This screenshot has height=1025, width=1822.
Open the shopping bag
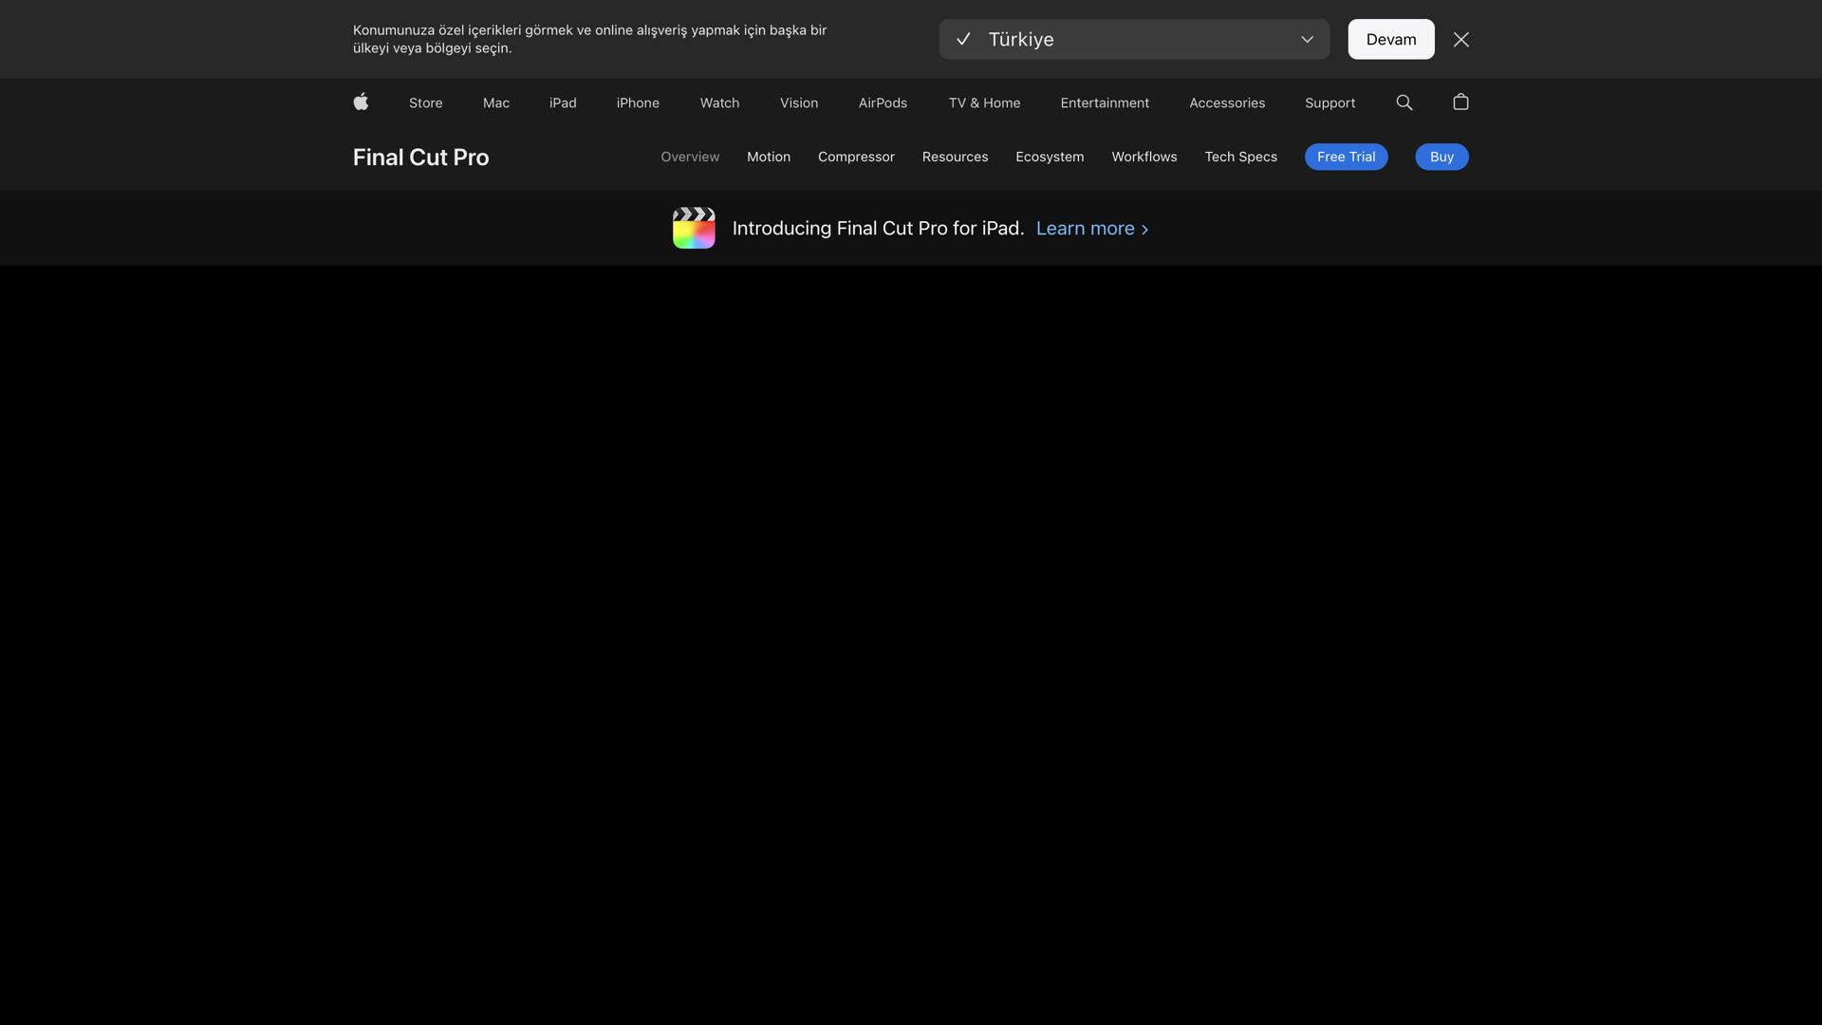pos(1460,102)
